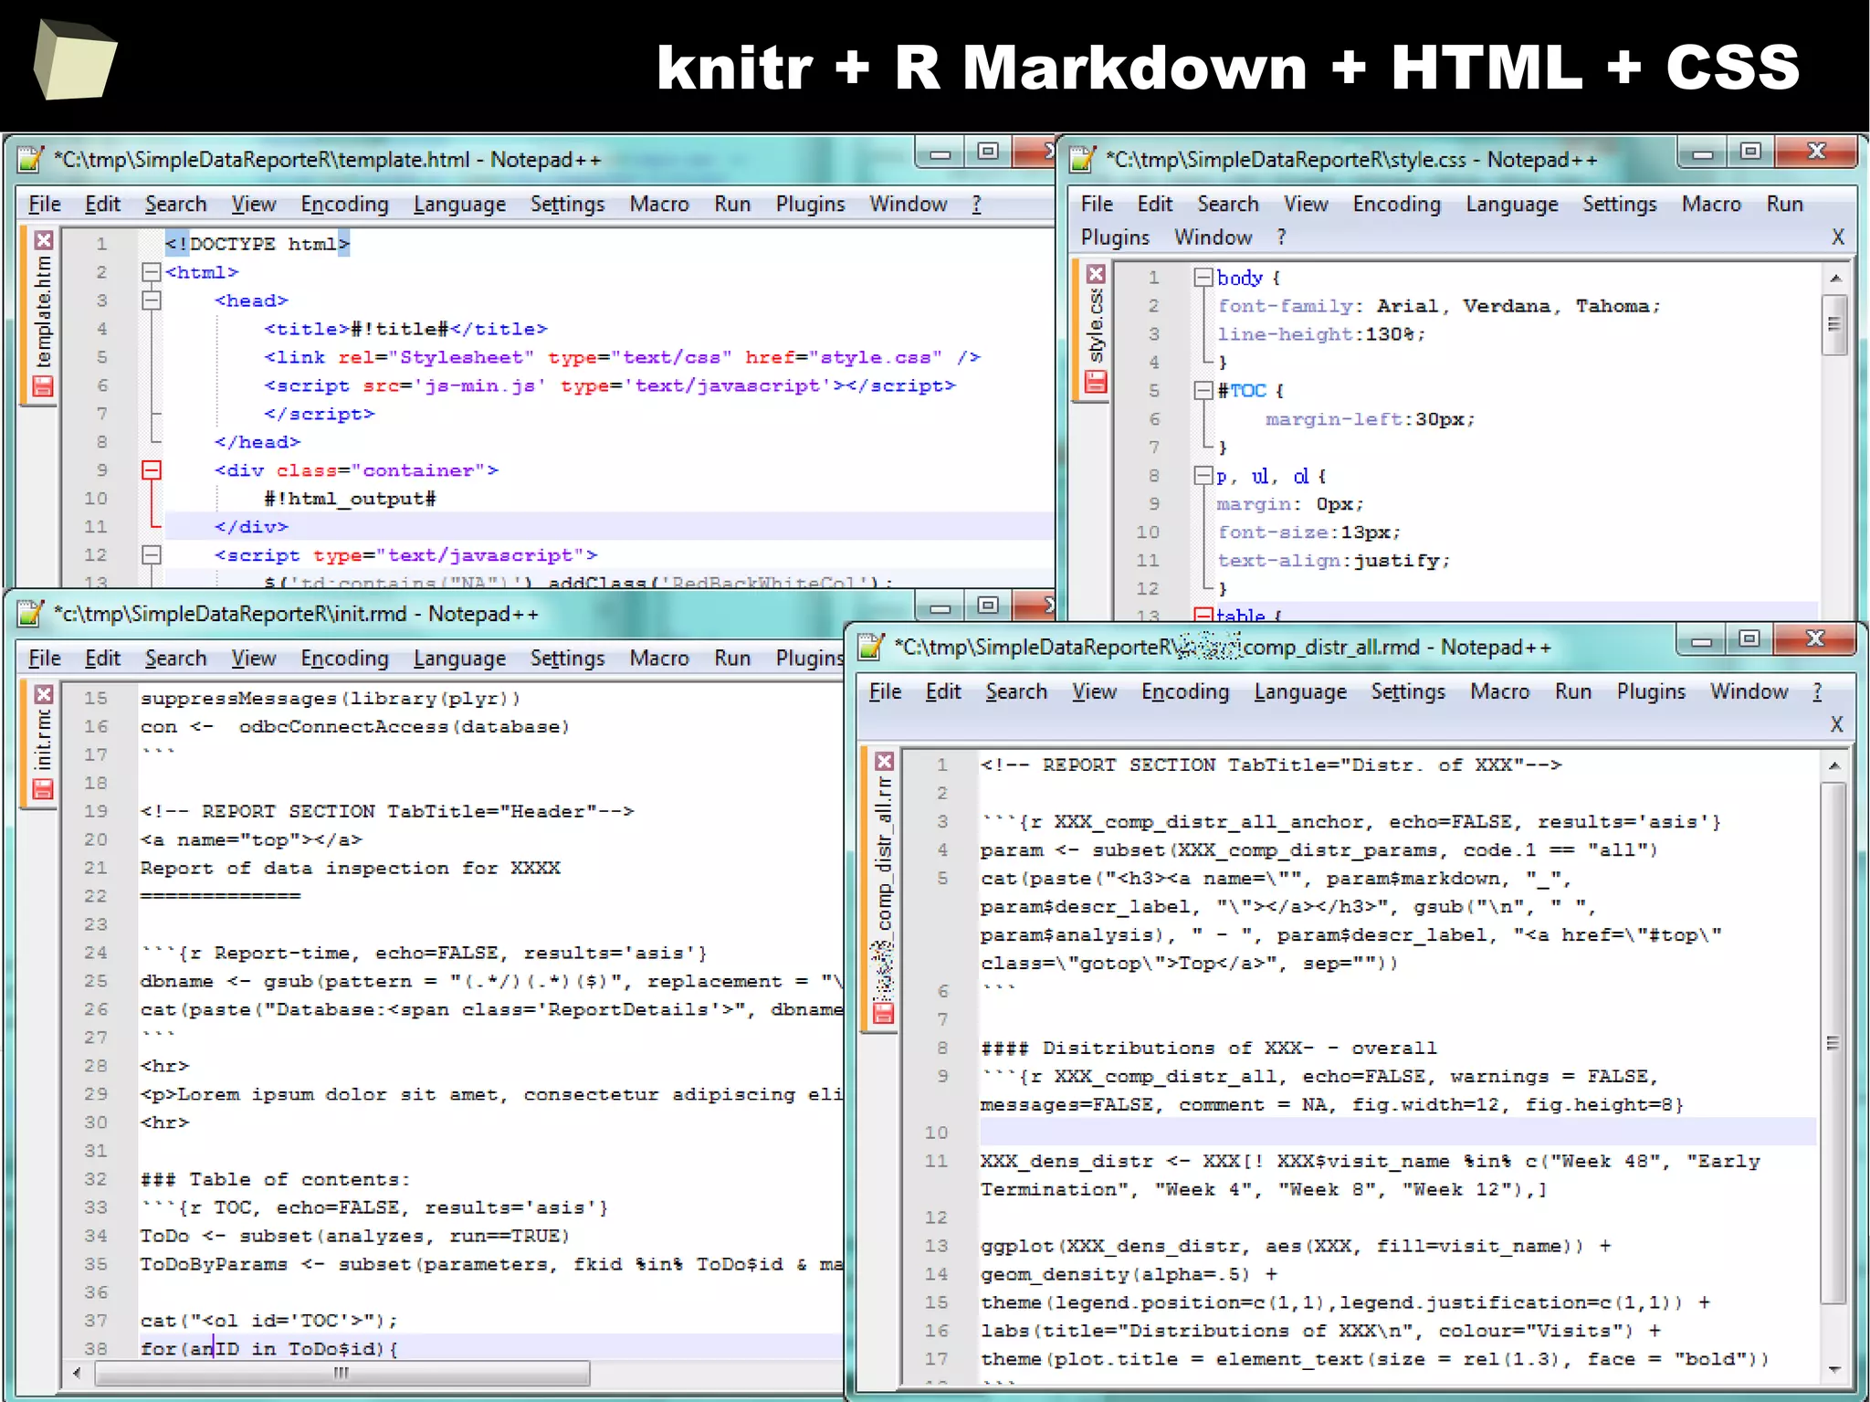Viewport: 1870px width, 1402px height.
Task: Minimize the init.rmd Notepad++ window
Action: tap(940, 607)
